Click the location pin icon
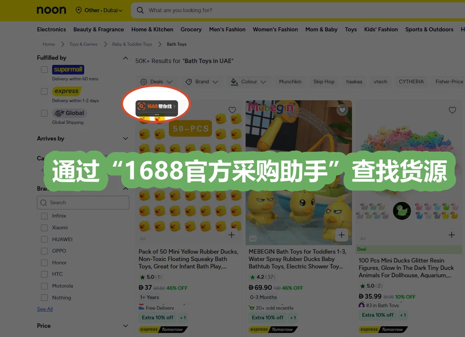The image size is (465, 337). (78, 10)
